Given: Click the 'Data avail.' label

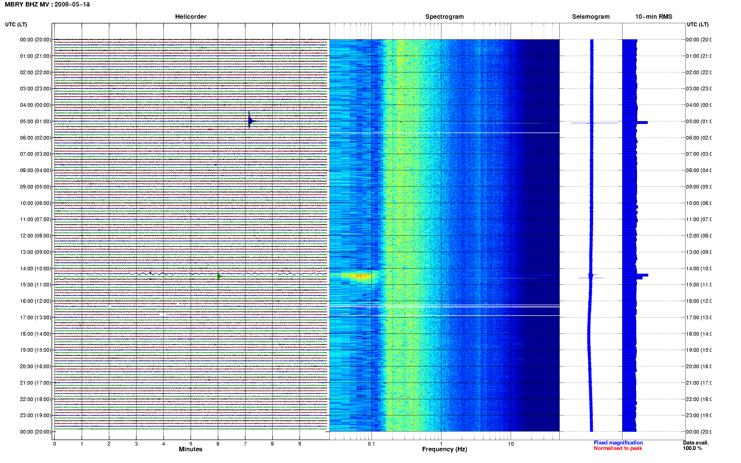Looking at the screenshot, I should click(x=696, y=443).
